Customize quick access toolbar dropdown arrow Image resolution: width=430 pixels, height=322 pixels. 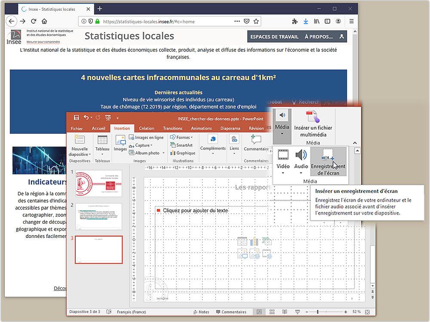pyautogui.click(x=118, y=118)
